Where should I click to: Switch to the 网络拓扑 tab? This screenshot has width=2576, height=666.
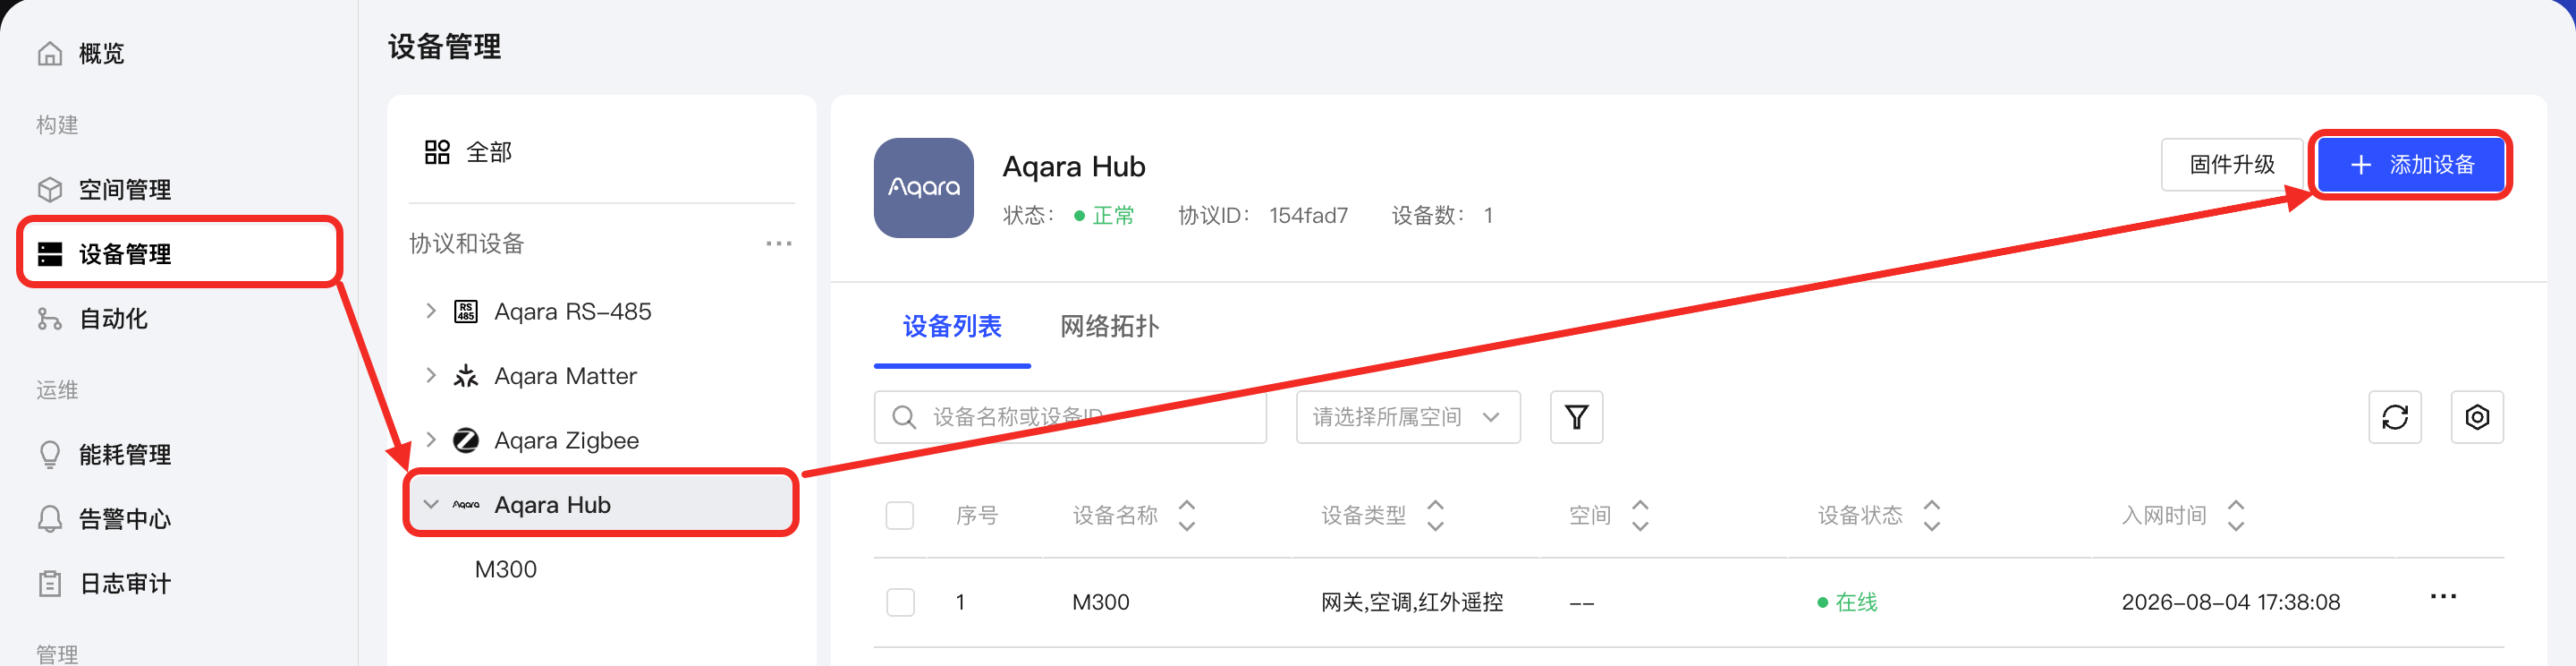click(1109, 327)
